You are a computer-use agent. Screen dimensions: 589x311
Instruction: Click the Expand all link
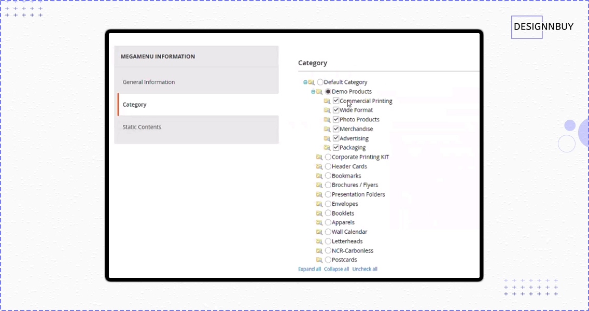click(310, 269)
